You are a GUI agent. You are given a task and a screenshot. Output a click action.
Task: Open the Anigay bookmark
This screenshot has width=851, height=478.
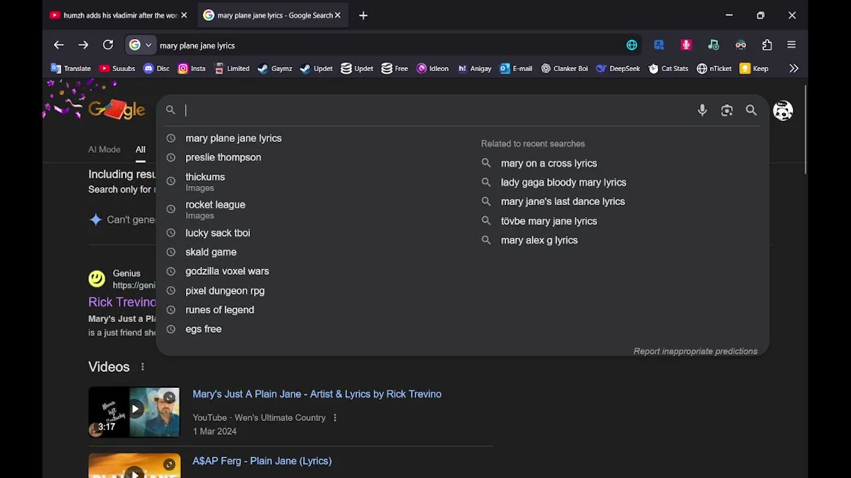pos(475,68)
